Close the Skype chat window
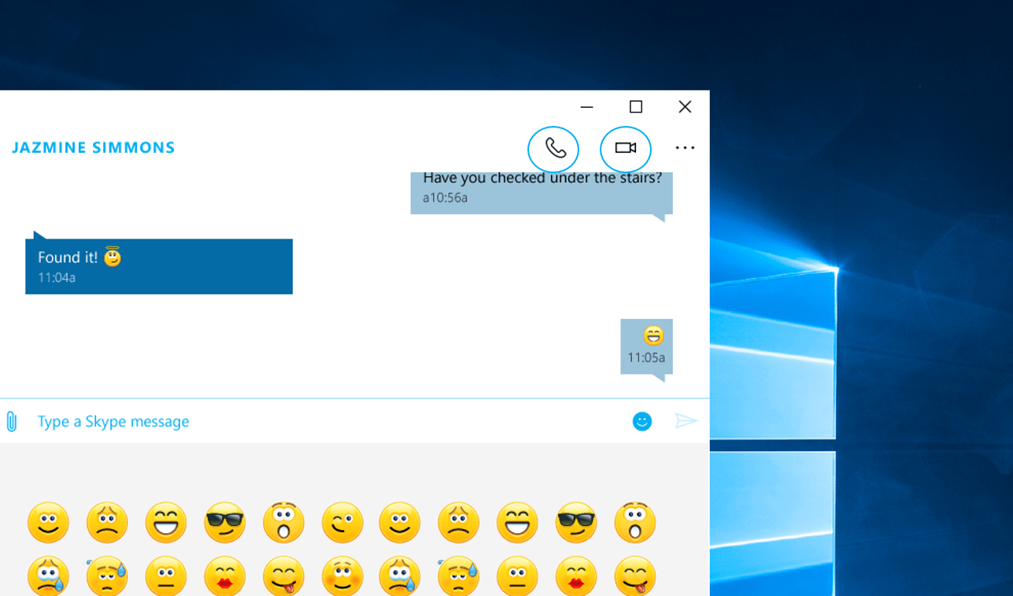The height and width of the screenshot is (596, 1013). (685, 107)
